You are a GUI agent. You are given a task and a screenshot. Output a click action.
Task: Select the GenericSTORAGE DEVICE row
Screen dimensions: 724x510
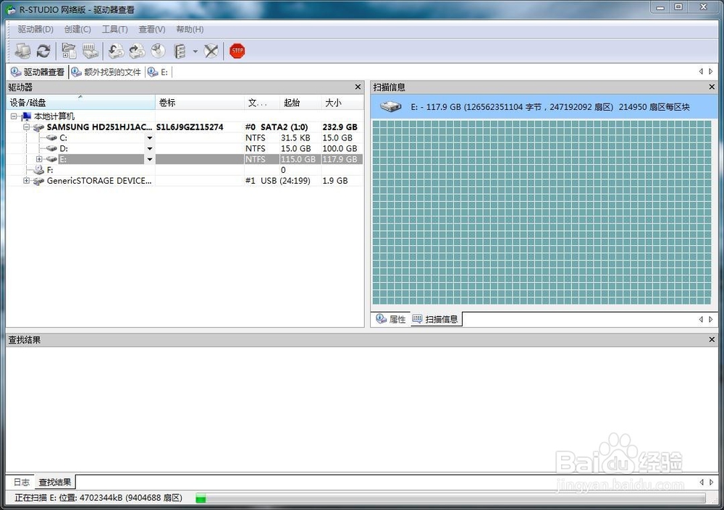(185, 181)
